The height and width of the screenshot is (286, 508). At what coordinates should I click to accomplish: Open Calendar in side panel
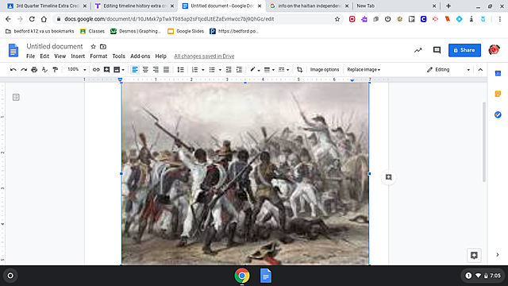(x=498, y=73)
